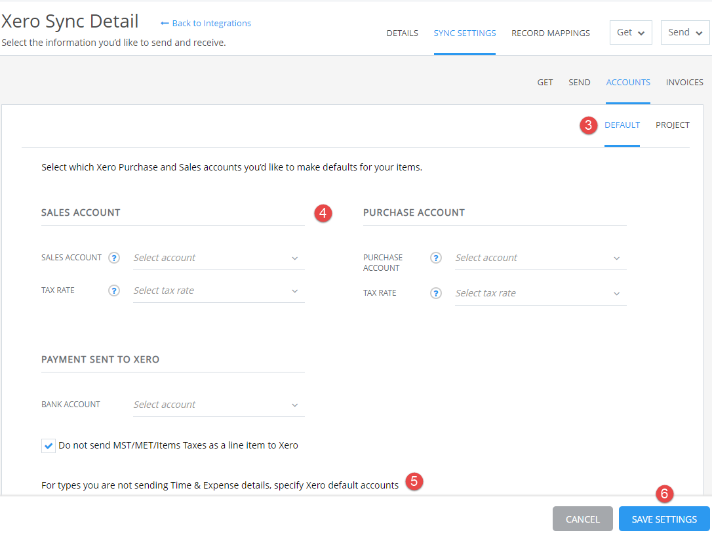Open the Bank Account select dropdown
The width and height of the screenshot is (712, 541).
pos(219,405)
